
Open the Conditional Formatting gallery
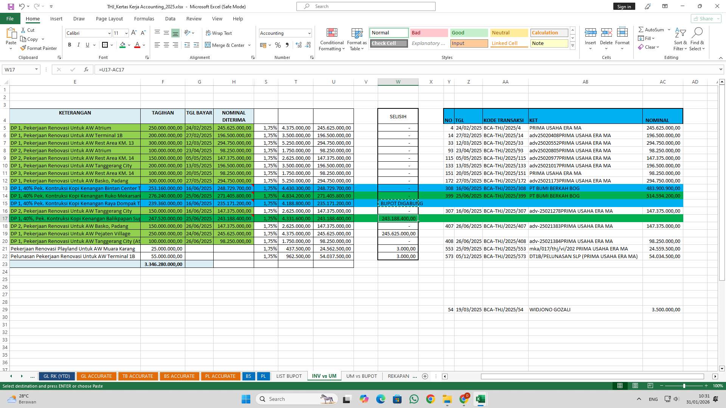click(332, 39)
